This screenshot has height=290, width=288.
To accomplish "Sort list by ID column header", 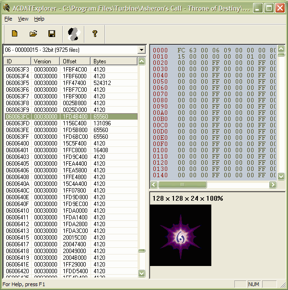I will point(17,61).
